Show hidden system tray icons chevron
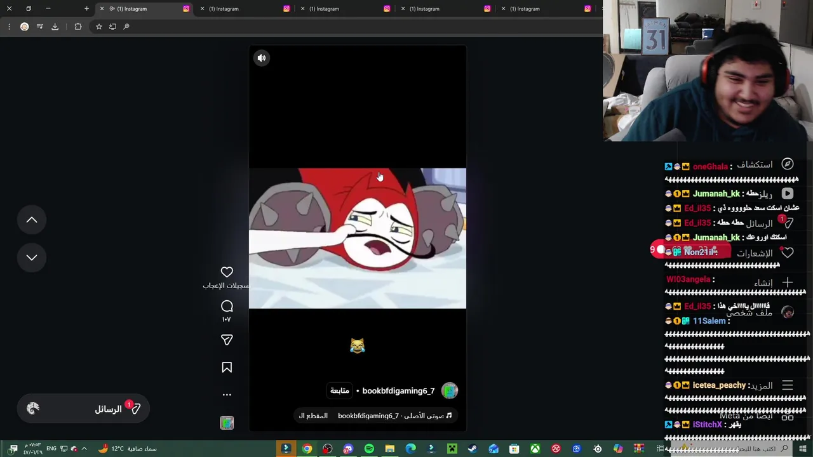This screenshot has width=813, height=457. pos(84,449)
